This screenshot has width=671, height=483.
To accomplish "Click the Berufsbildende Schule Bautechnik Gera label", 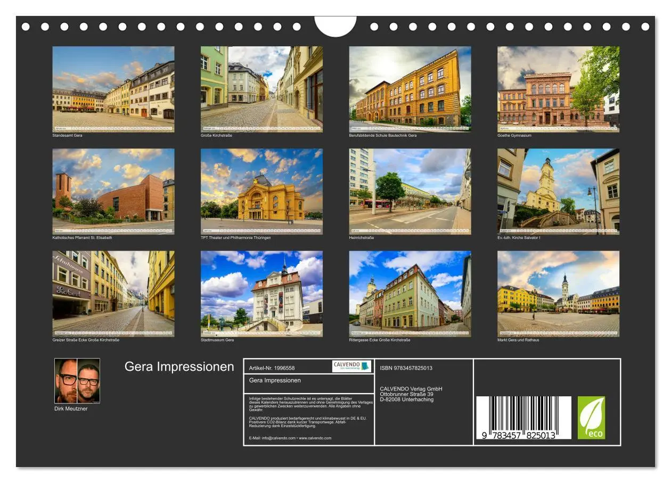I will [x=383, y=135].
